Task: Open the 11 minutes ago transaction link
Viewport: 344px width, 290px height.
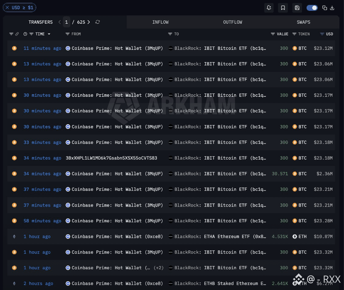Action: pos(42,48)
